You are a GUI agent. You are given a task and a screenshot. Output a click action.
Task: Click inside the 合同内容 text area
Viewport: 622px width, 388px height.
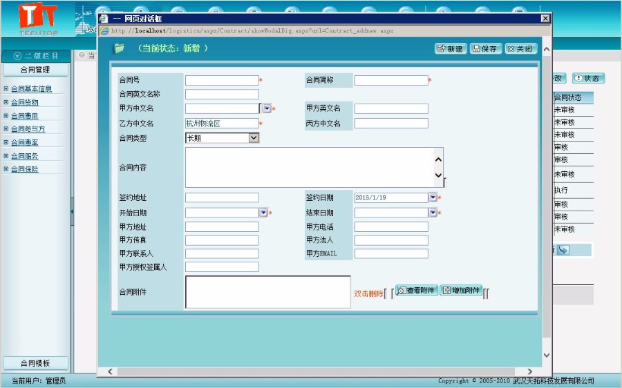pos(310,167)
